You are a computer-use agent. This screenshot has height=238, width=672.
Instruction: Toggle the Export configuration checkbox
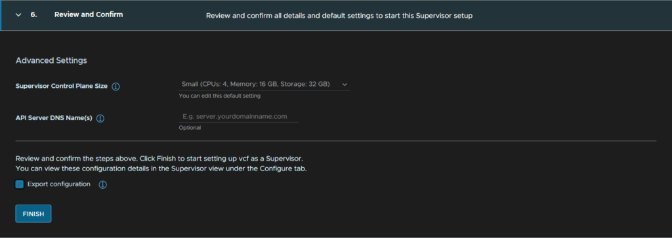(x=19, y=184)
